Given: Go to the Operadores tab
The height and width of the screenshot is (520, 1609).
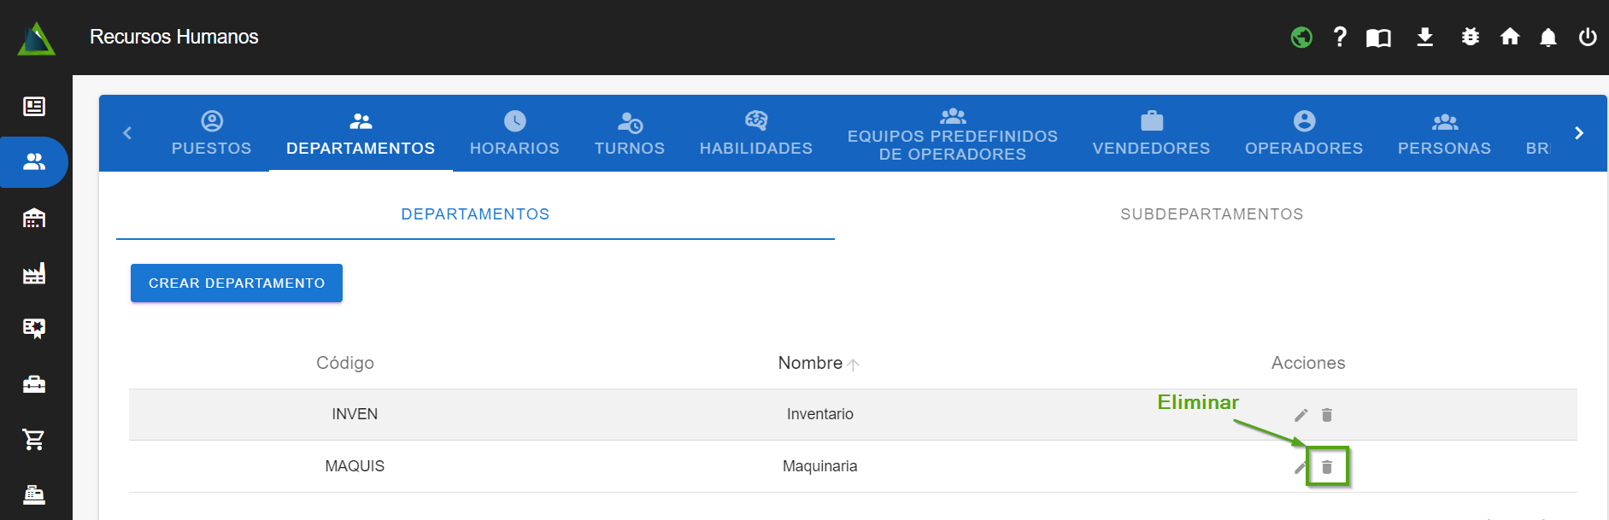Looking at the screenshot, I should 1303,133.
